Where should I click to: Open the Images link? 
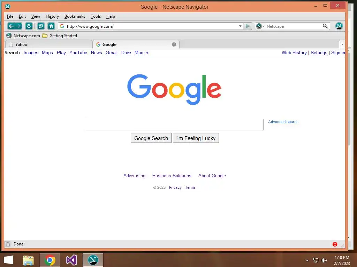pos(31,53)
